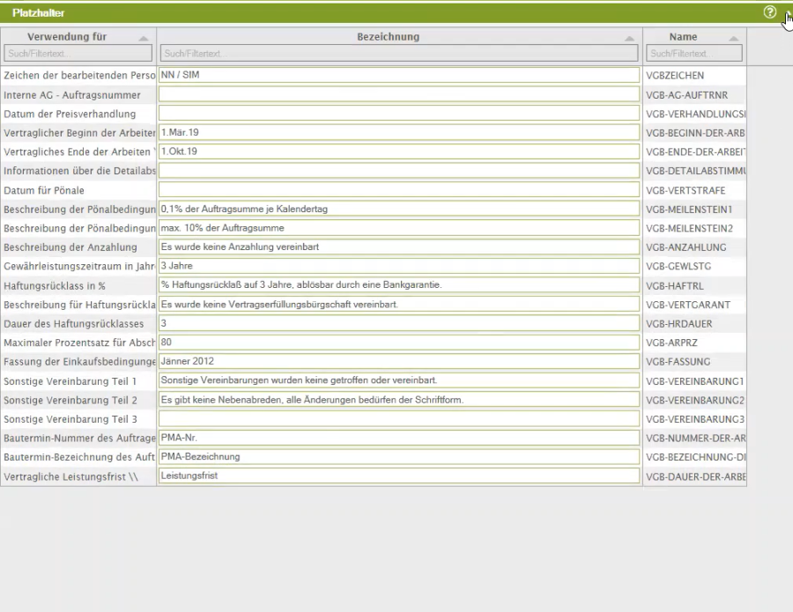Edit the 'Leistungsfrist' field
This screenshot has width=793, height=612.
(399, 476)
